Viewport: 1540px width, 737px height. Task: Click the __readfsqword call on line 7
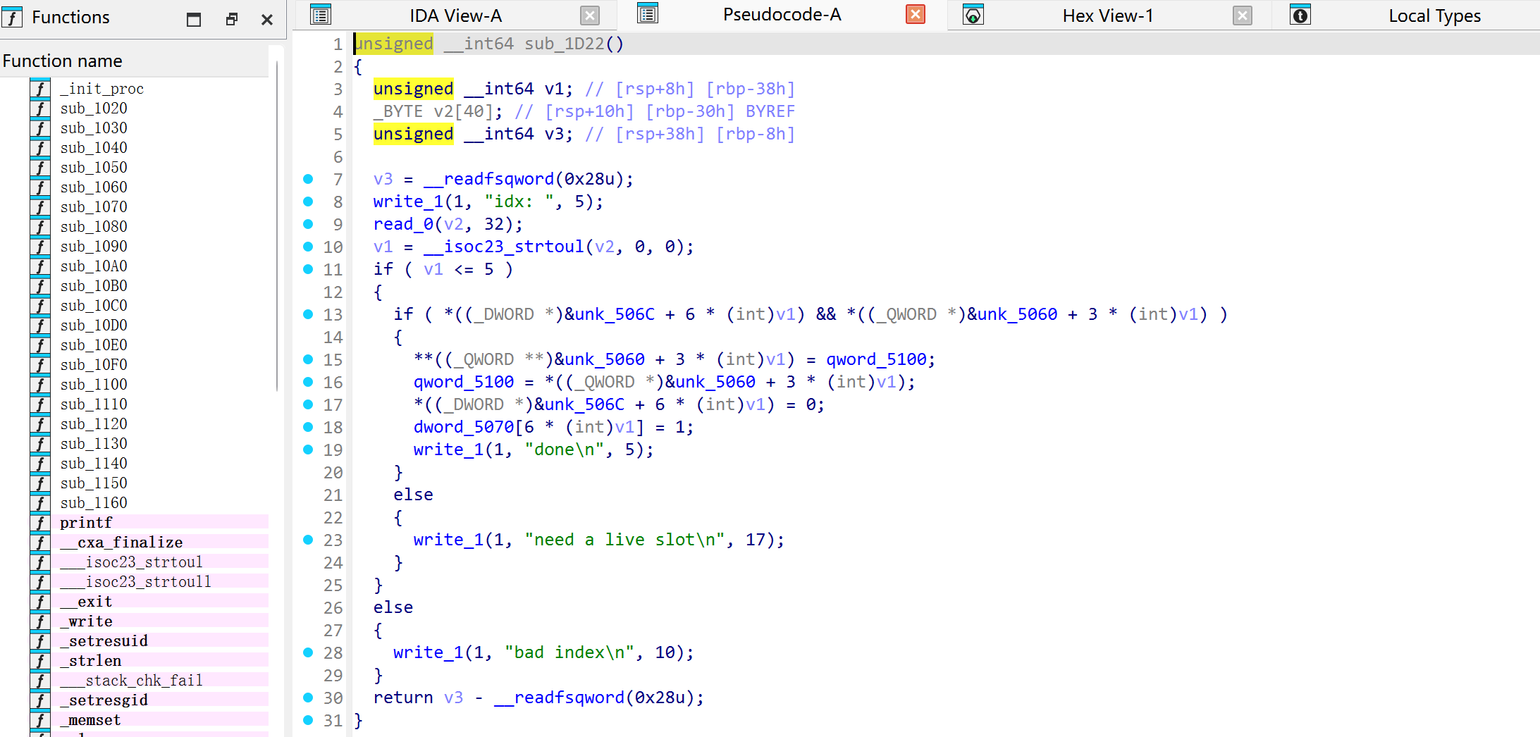point(489,179)
